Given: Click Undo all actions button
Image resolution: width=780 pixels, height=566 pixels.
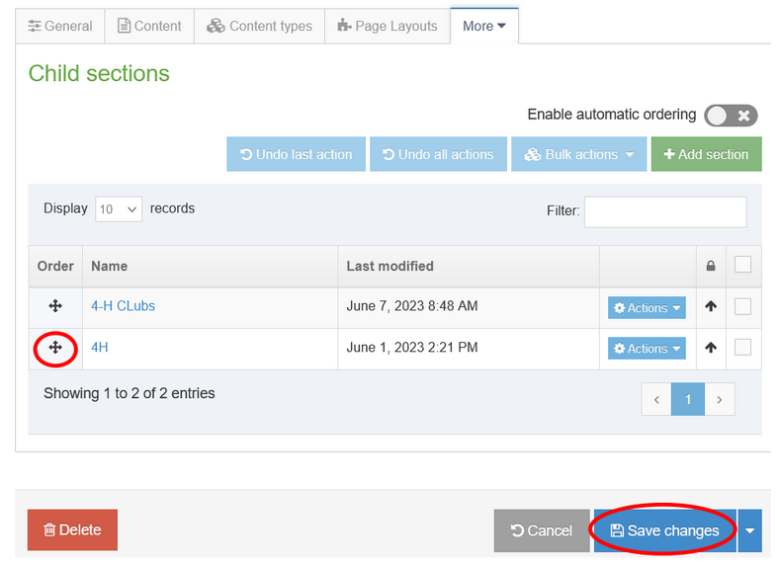Looking at the screenshot, I should 438,154.
